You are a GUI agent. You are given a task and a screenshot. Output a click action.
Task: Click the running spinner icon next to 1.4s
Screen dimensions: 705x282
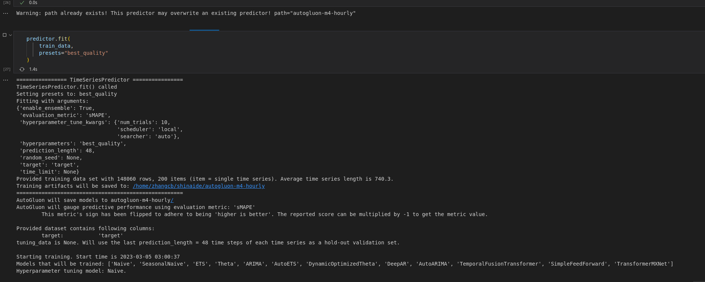pyautogui.click(x=22, y=69)
